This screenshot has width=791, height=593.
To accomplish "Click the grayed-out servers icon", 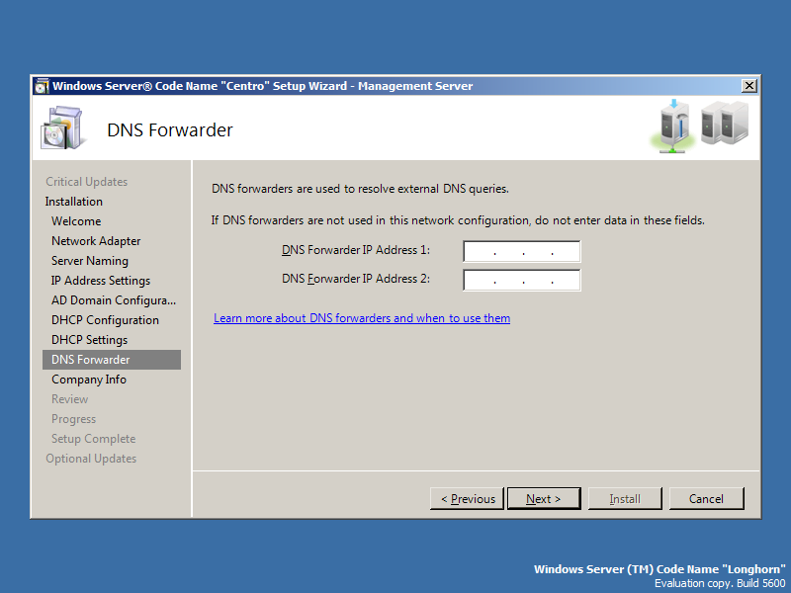I will click(x=725, y=123).
